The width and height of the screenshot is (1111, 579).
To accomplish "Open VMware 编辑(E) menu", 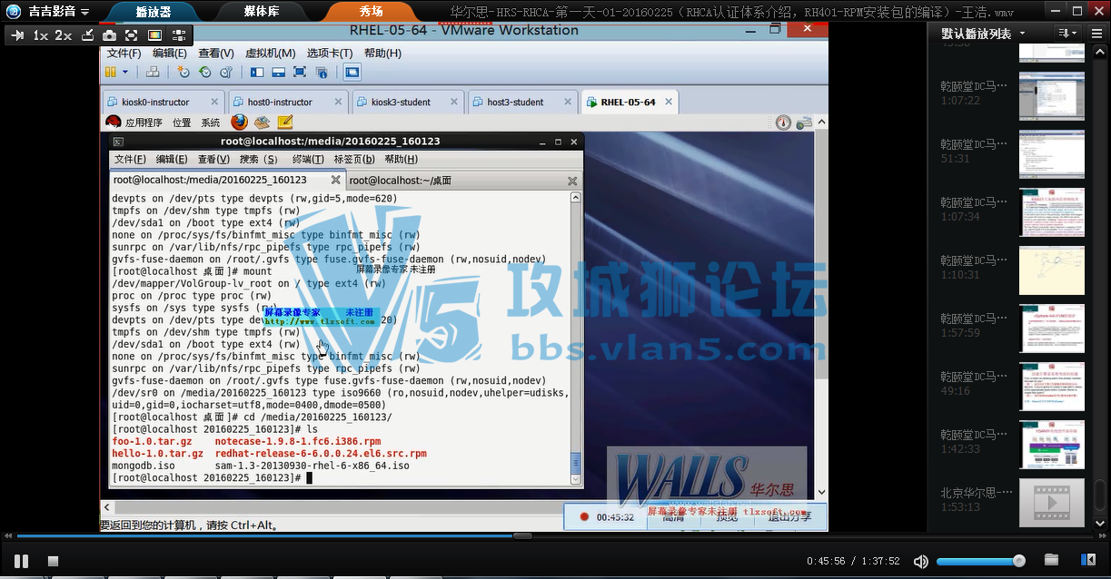I will coord(170,54).
